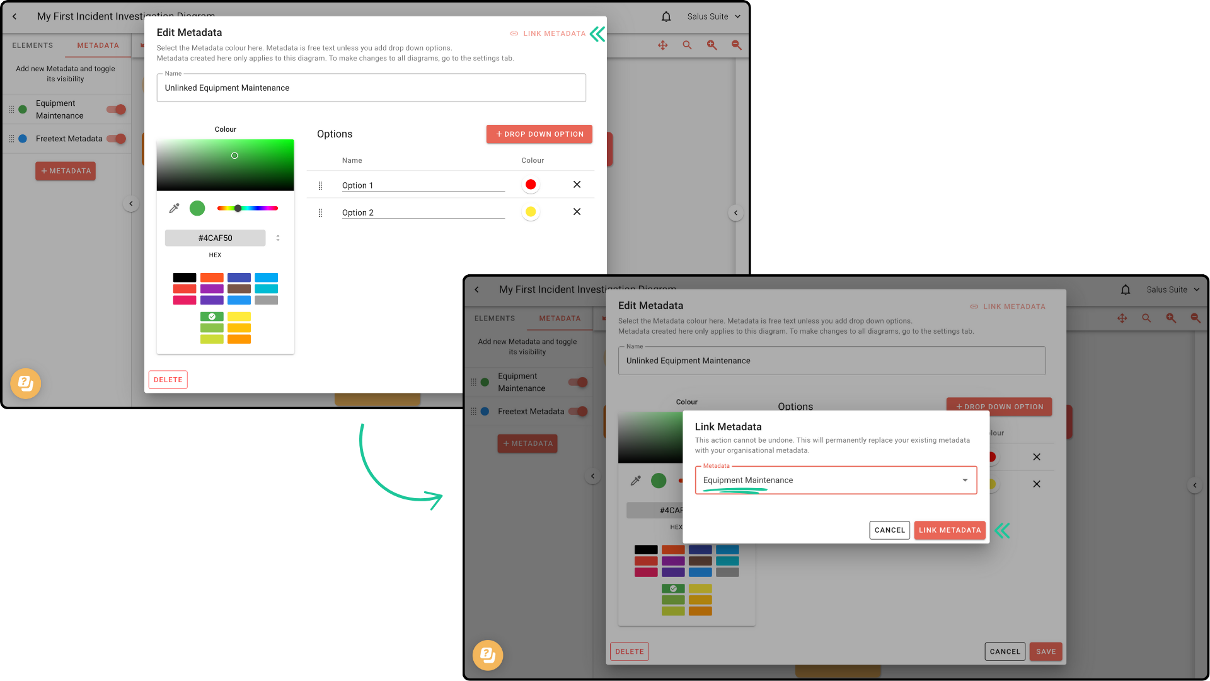1210x681 pixels.
Task: Switch to the ELEMENTS tab in top window
Action: pos(33,45)
